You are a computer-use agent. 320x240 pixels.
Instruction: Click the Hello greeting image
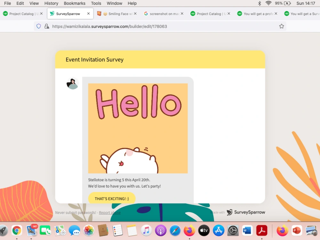pyautogui.click(x=138, y=128)
